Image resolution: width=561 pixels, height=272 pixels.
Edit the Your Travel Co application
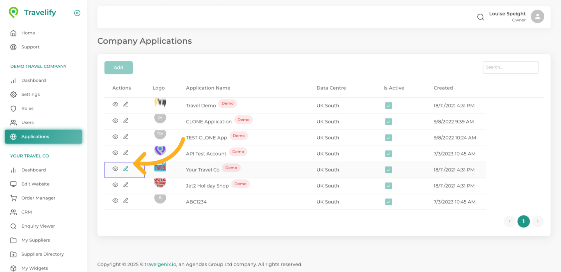(126, 169)
